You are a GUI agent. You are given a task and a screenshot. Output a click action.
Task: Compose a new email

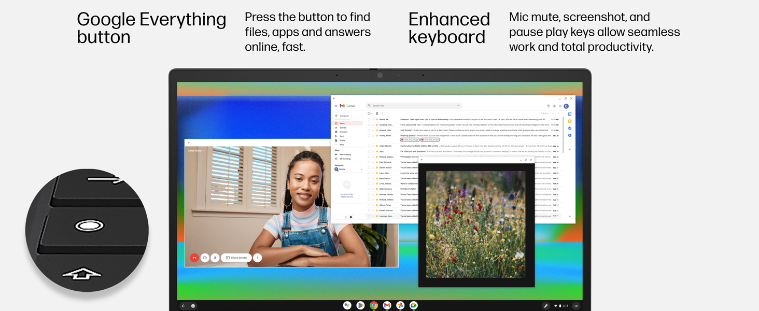tap(343, 116)
